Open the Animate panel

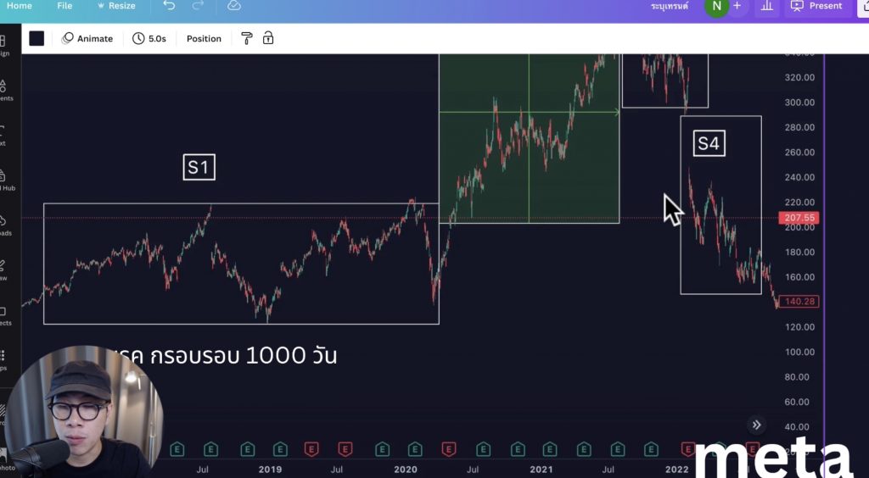[x=87, y=38]
